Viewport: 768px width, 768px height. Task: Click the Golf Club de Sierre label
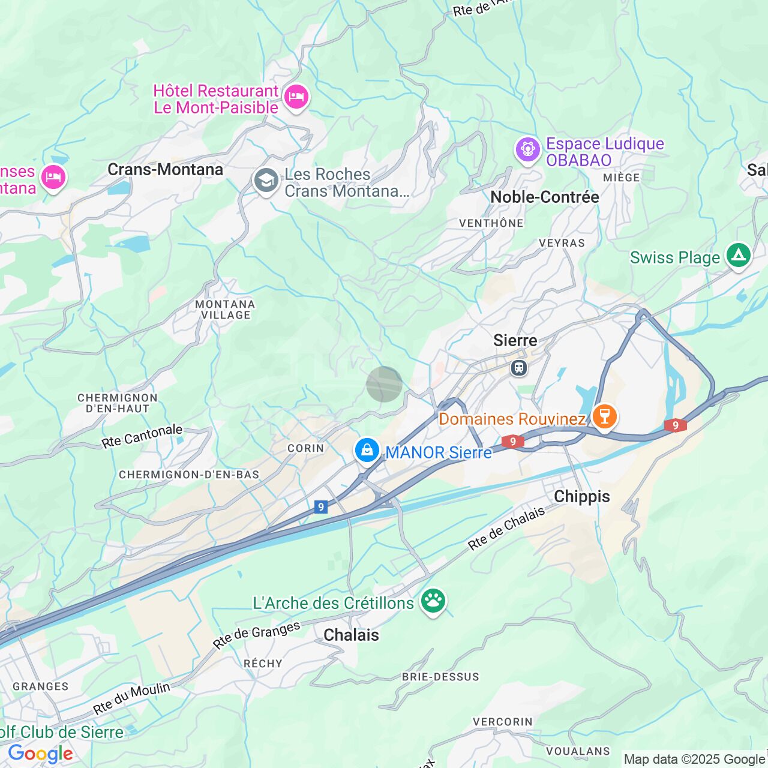click(62, 732)
